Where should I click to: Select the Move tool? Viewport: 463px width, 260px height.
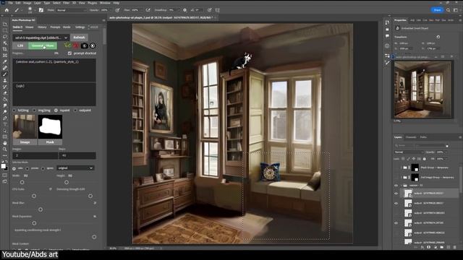tap(5, 24)
